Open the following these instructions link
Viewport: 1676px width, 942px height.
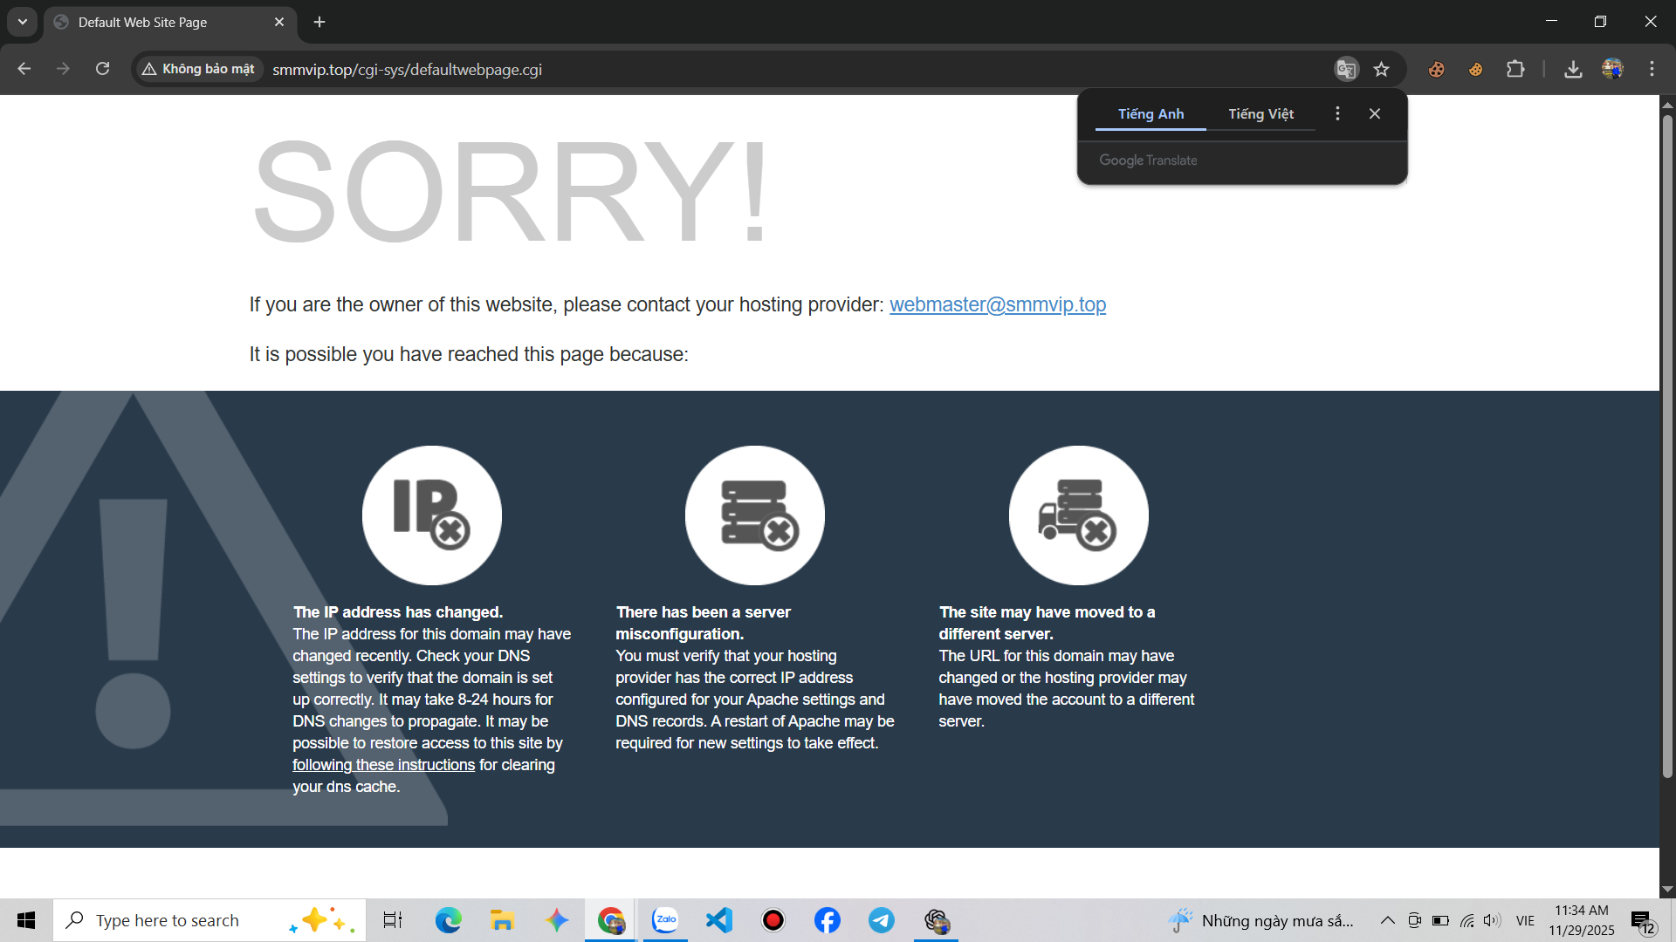coord(383,765)
